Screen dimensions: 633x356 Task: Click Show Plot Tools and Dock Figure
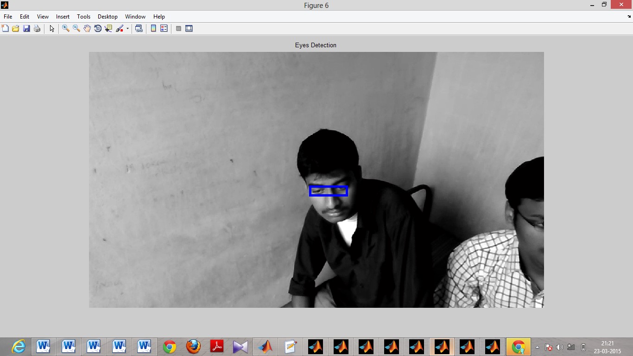(189, 29)
